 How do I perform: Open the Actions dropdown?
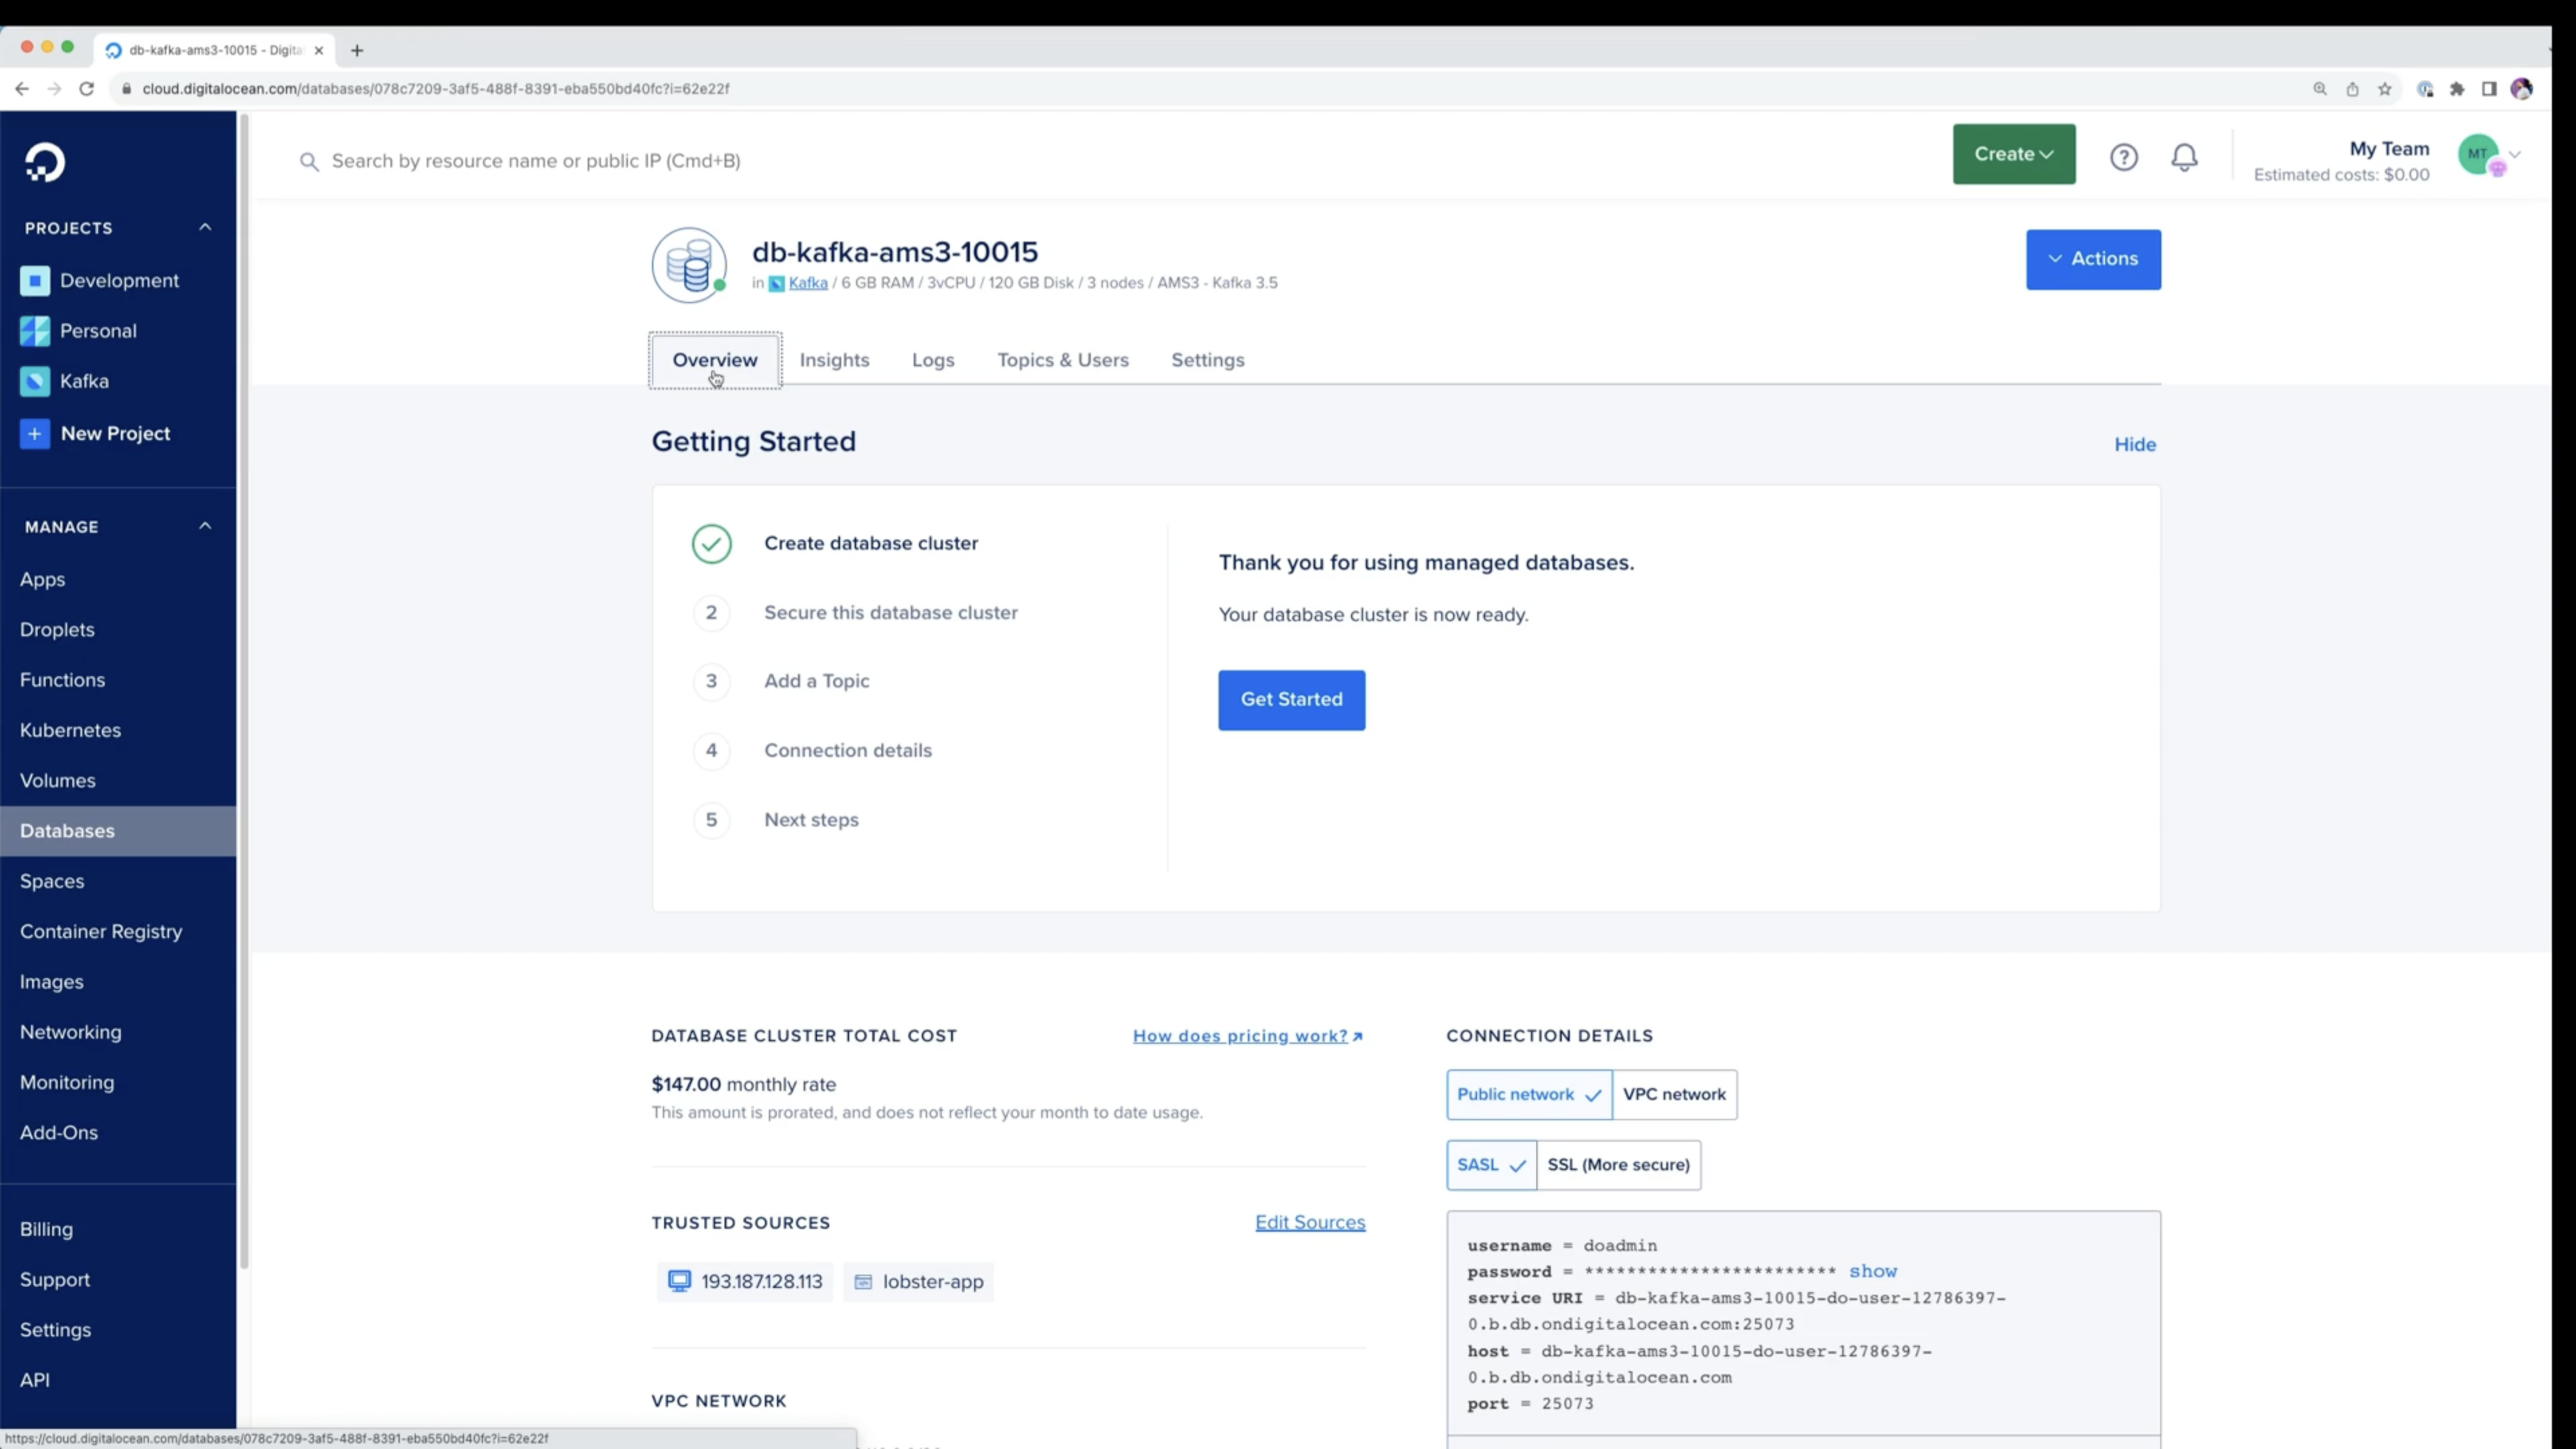(x=2093, y=259)
